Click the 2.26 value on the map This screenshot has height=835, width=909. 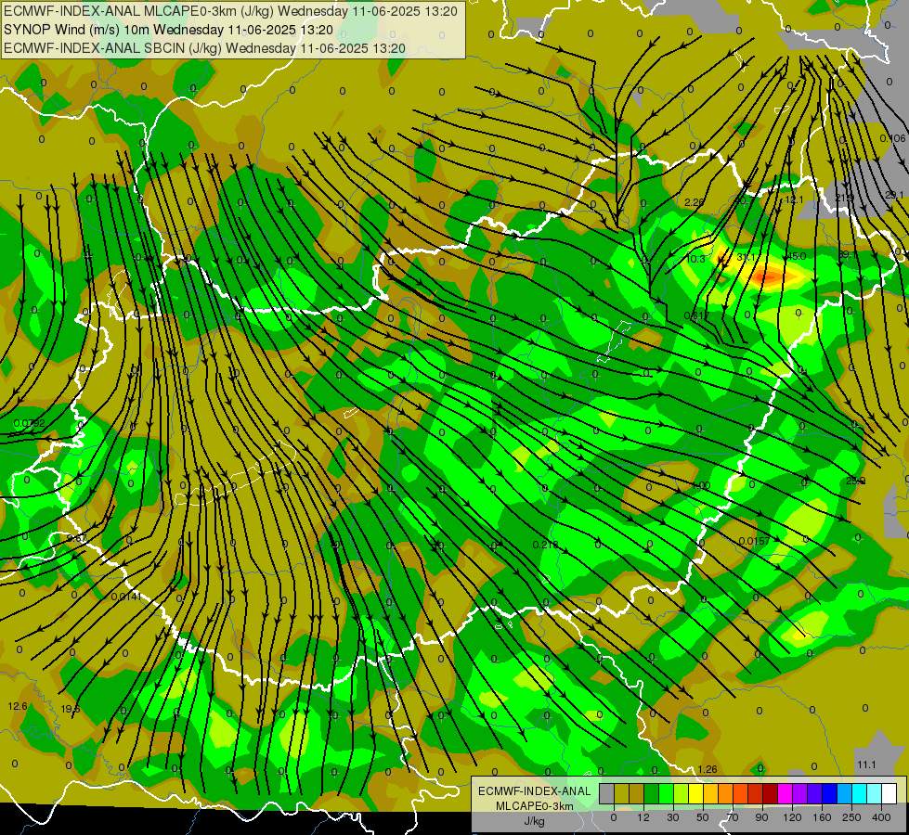tap(694, 202)
